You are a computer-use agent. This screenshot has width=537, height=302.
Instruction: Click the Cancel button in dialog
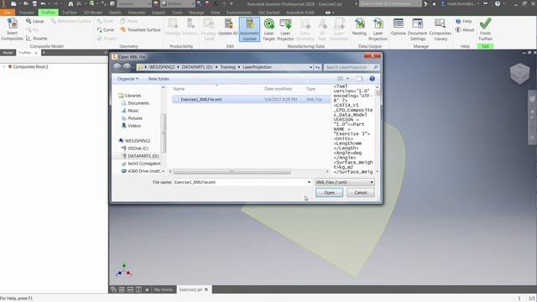pyautogui.click(x=360, y=193)
